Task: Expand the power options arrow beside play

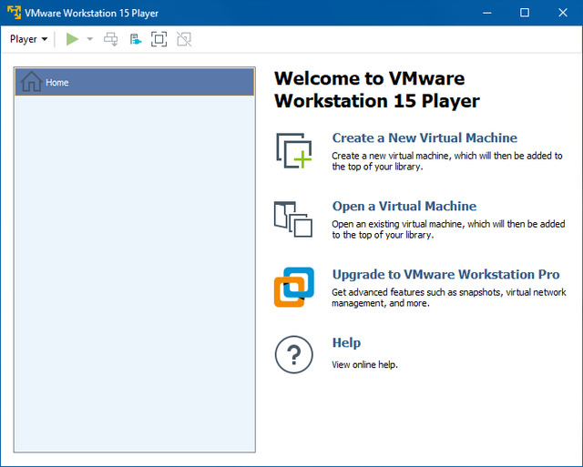Action: pos(89,39)
